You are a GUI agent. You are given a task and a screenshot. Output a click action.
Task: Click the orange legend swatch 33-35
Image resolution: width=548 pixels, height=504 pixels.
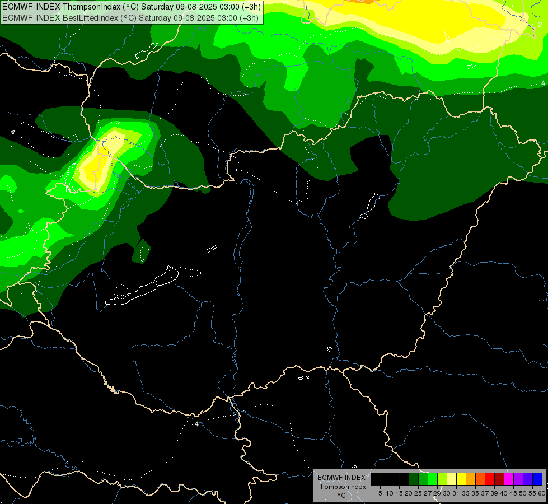pyautogui.click(x=470, y=479)
